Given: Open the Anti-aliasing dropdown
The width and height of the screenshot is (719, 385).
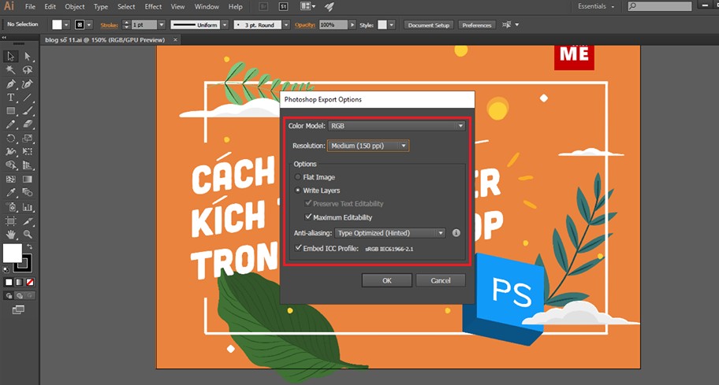Looking at the screenshot, I should (389, 233).
